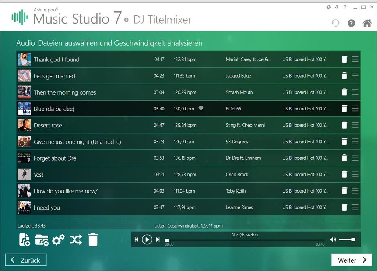Click the Ashampoo waveform logo
Viewport: 377px width, 271px height.
(x=20, y=17)
